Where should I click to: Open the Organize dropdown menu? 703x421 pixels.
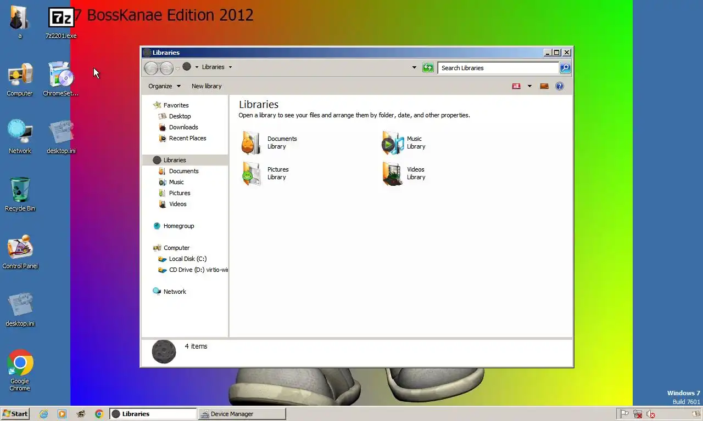coord(164,86)
